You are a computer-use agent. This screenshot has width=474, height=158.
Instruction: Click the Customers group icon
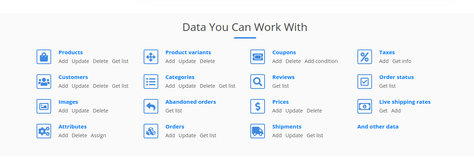point(44,82)
